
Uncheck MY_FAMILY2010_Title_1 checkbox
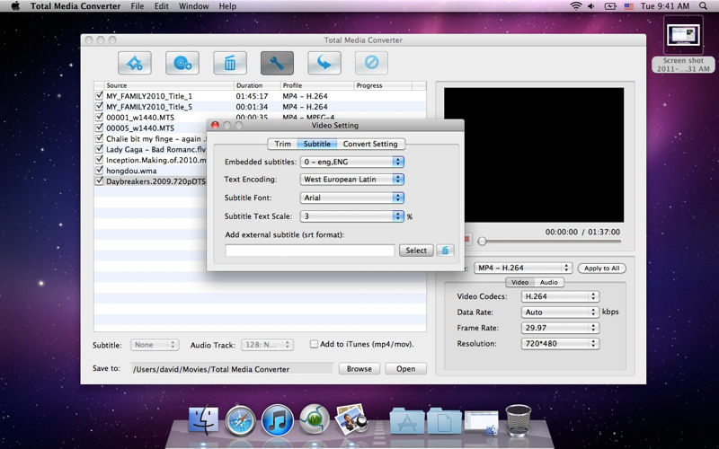coord(99,95)
